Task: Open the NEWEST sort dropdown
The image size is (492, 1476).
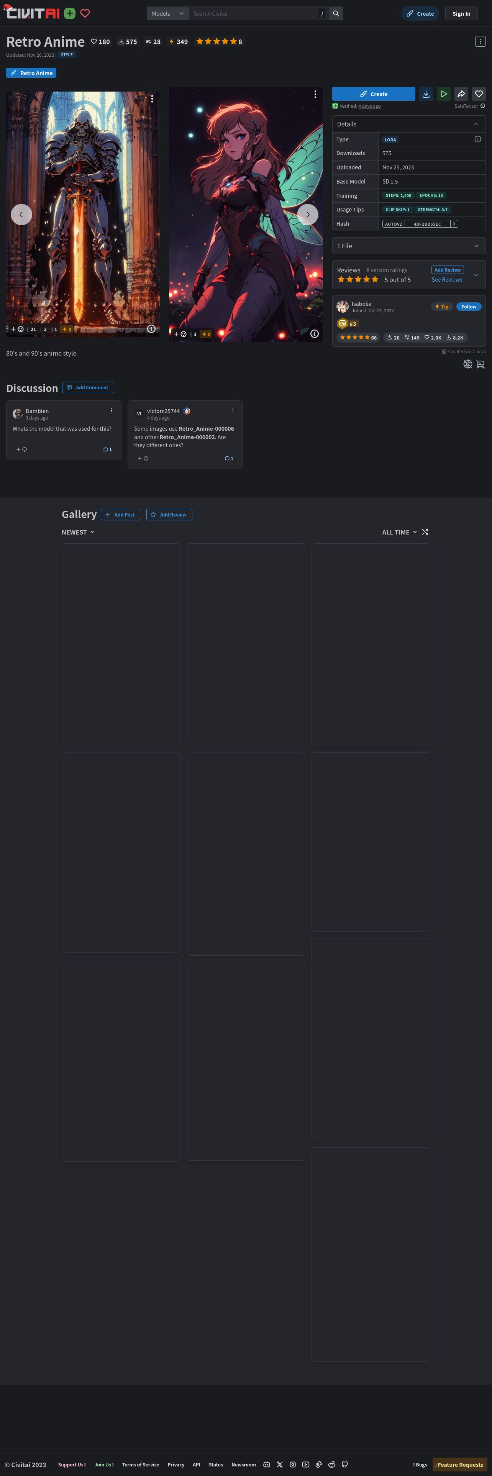Action: click(x=78, y=532)
